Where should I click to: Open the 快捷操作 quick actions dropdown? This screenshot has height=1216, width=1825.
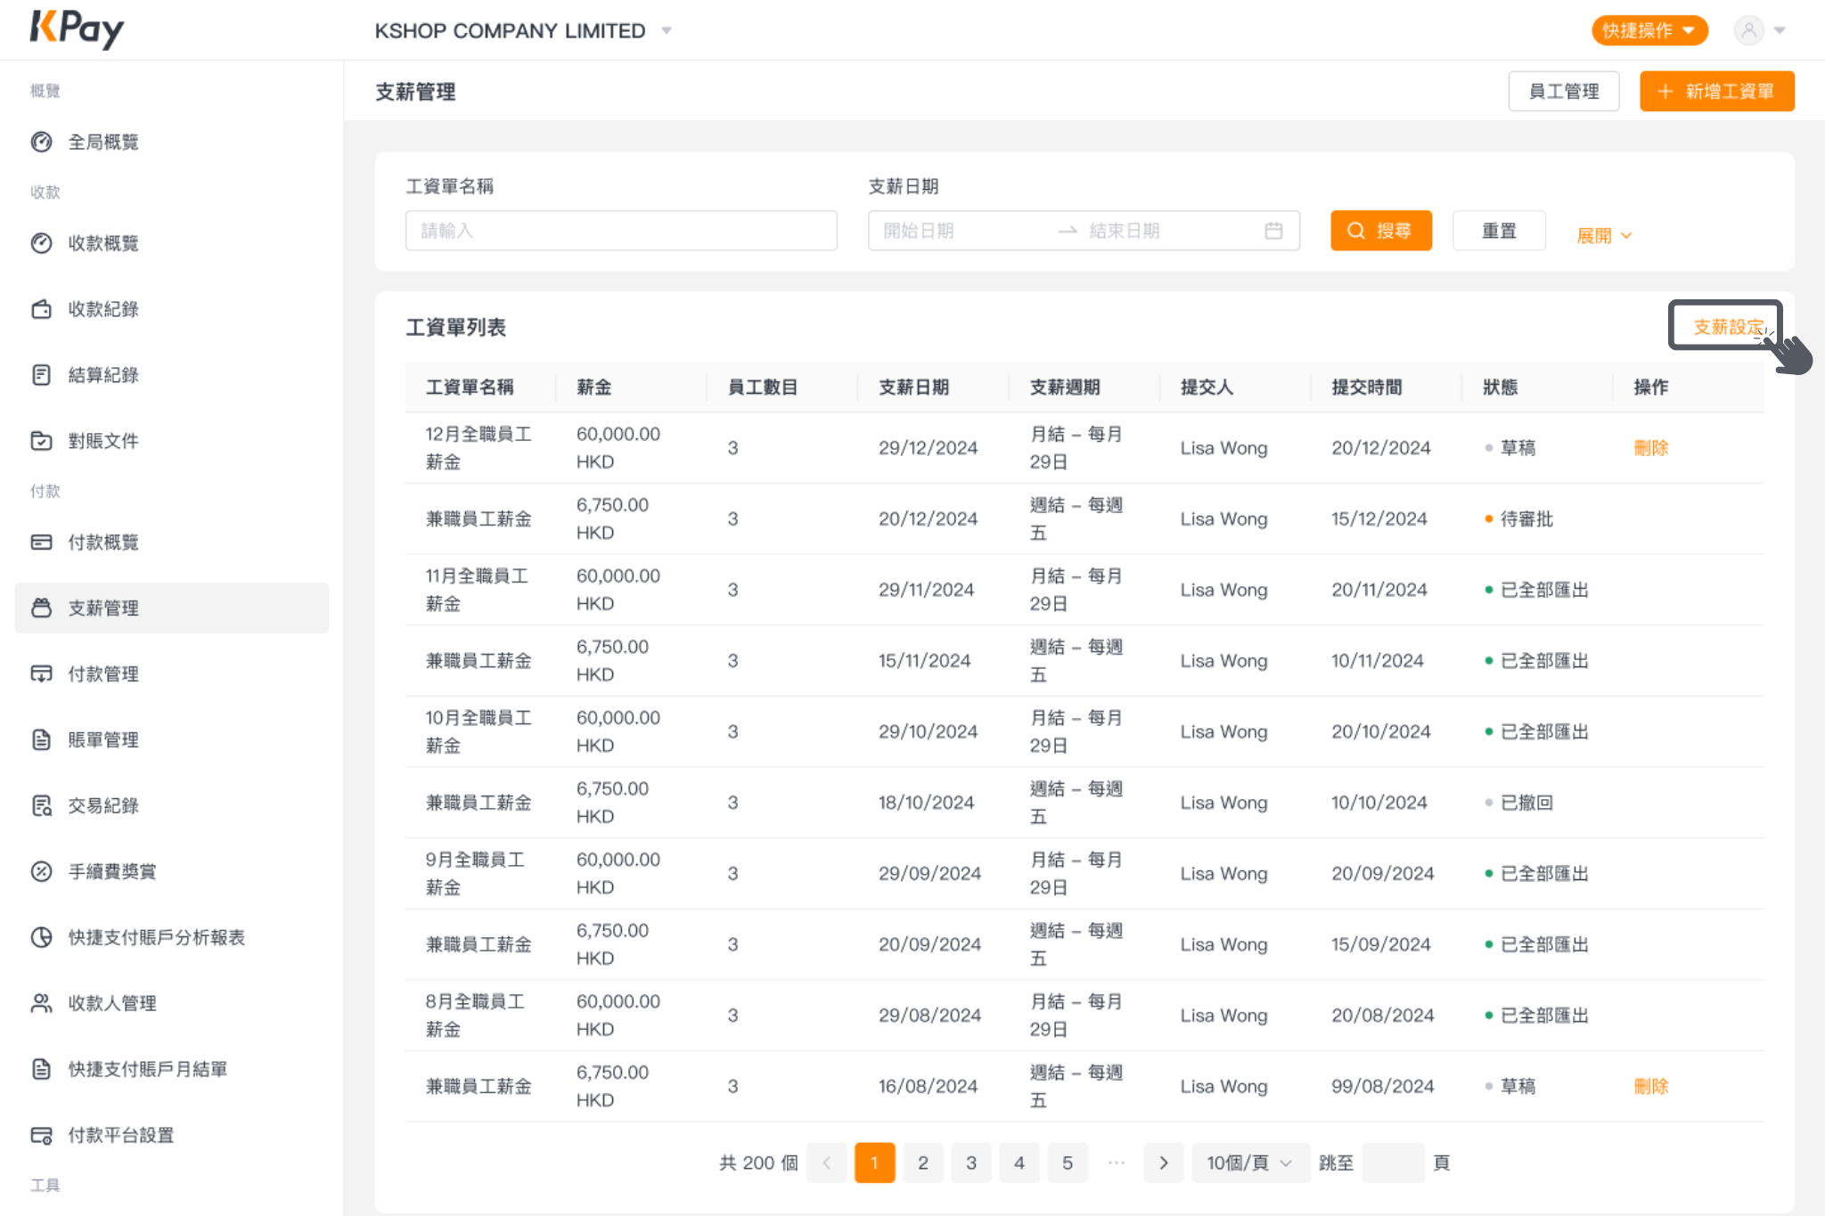[1649, 30]
